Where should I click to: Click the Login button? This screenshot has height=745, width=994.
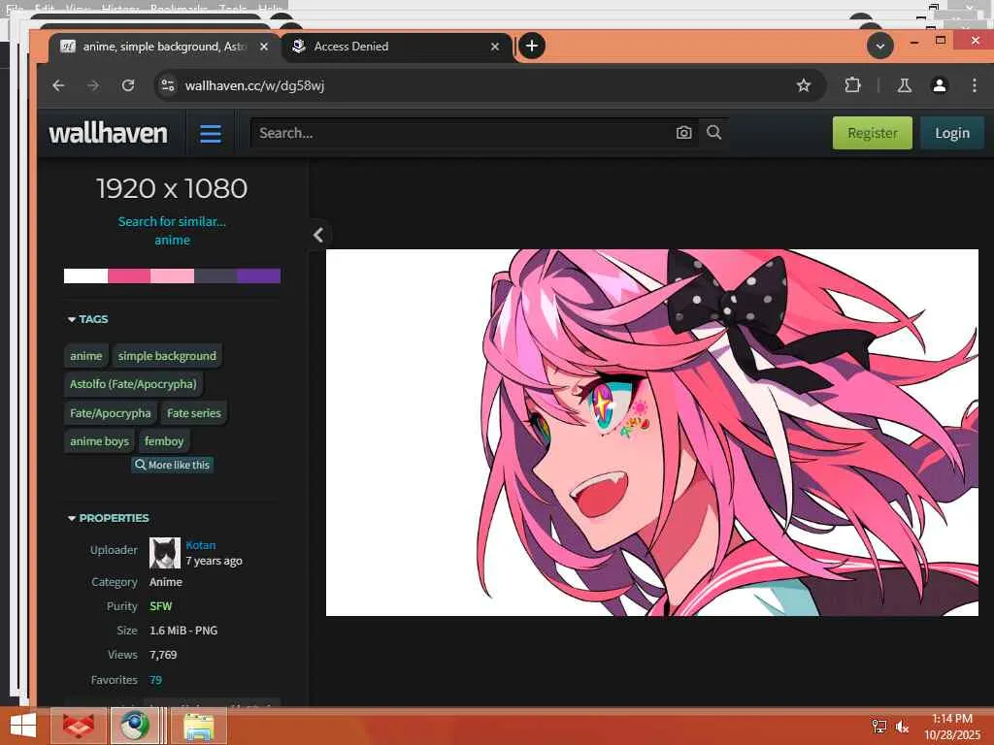coord(952,133)
